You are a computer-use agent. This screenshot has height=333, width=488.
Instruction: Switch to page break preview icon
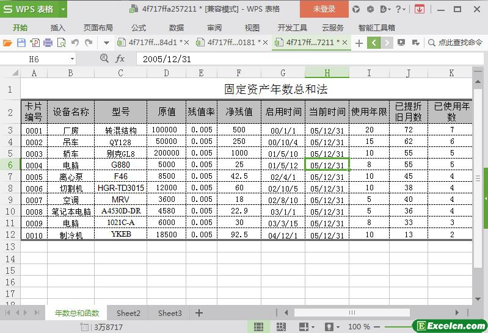[x=281, y=327]
